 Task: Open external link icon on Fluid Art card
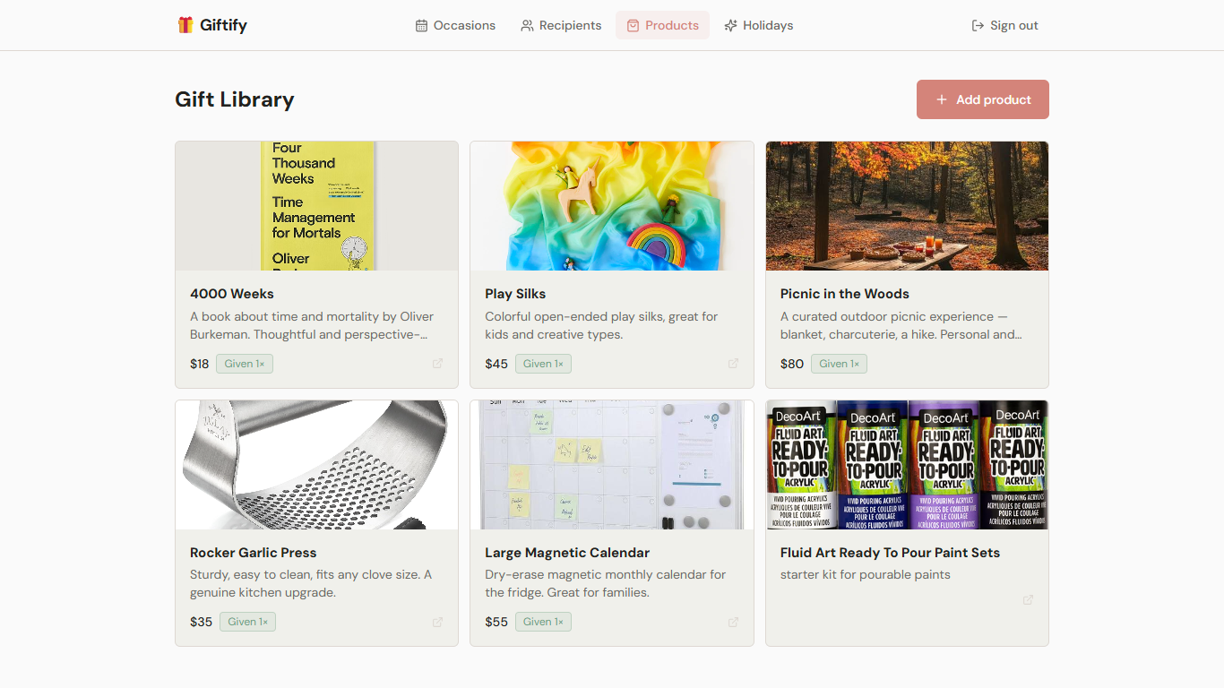1028,600
